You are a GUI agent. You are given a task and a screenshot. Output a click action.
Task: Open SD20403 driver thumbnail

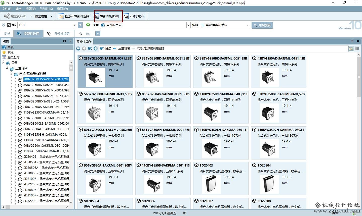211,184
